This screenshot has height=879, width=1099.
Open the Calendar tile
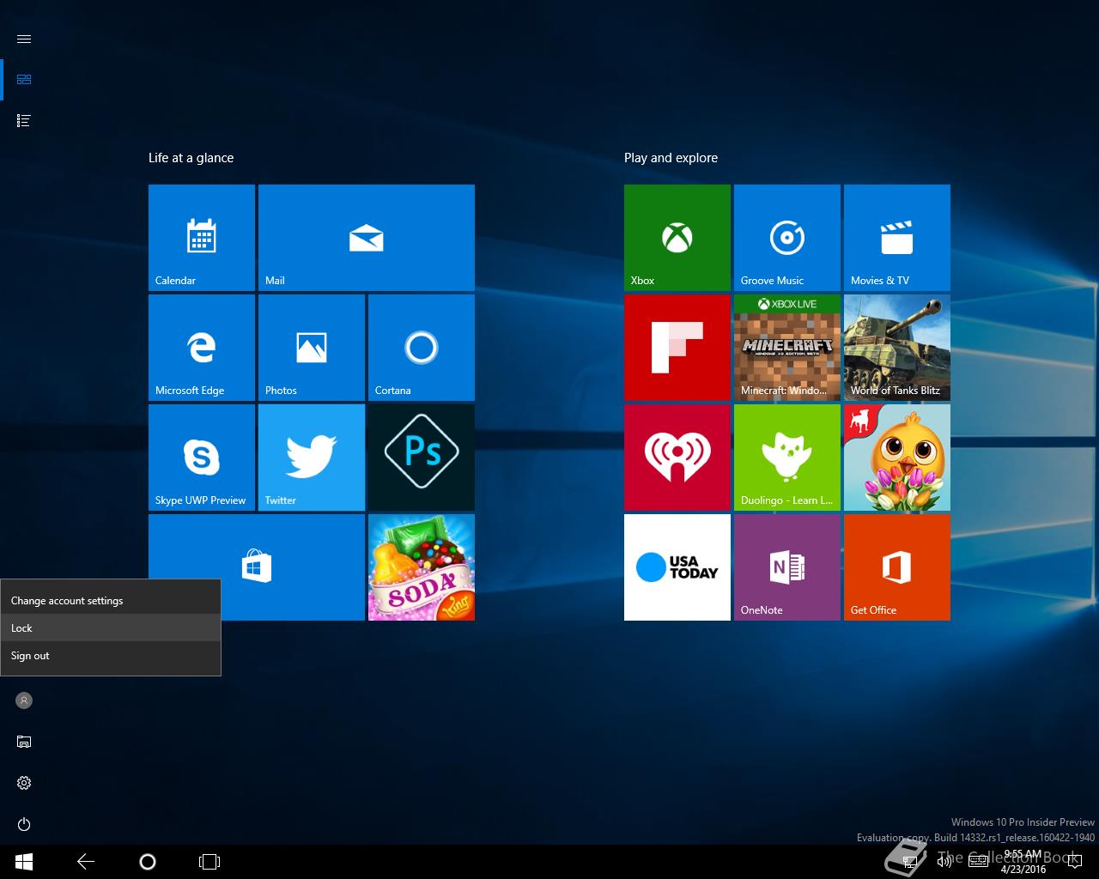pos(202,238)
